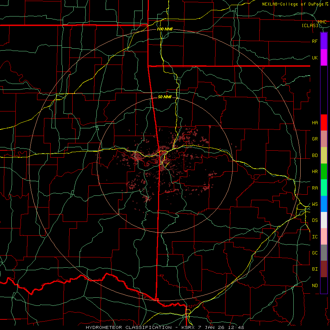Click the IC light-pink legend swatch
330x330 pixels.
pyautogui.click(x=324, y=236)
